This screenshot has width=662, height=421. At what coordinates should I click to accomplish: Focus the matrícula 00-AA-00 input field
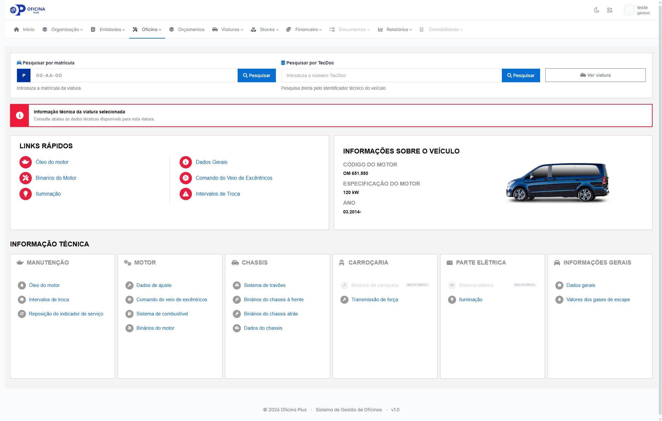[134, 75]
